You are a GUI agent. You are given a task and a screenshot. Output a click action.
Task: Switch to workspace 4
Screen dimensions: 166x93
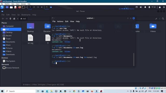42,7
